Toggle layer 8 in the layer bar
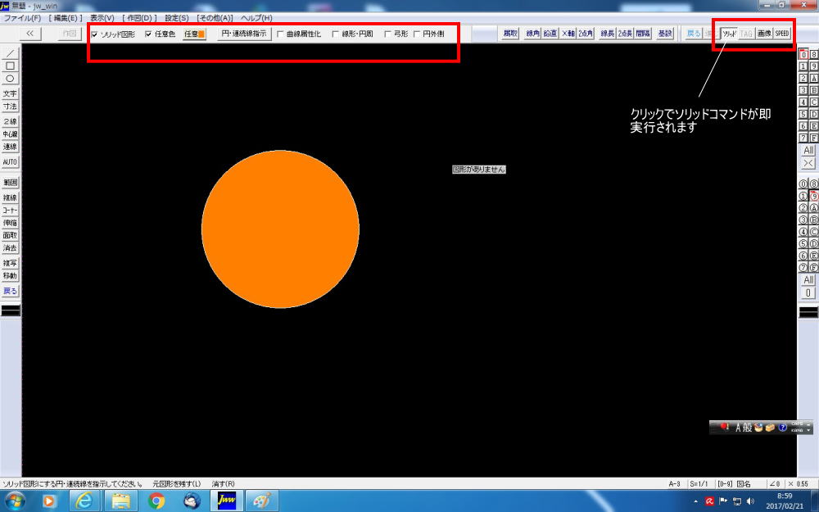 [814, 54]
